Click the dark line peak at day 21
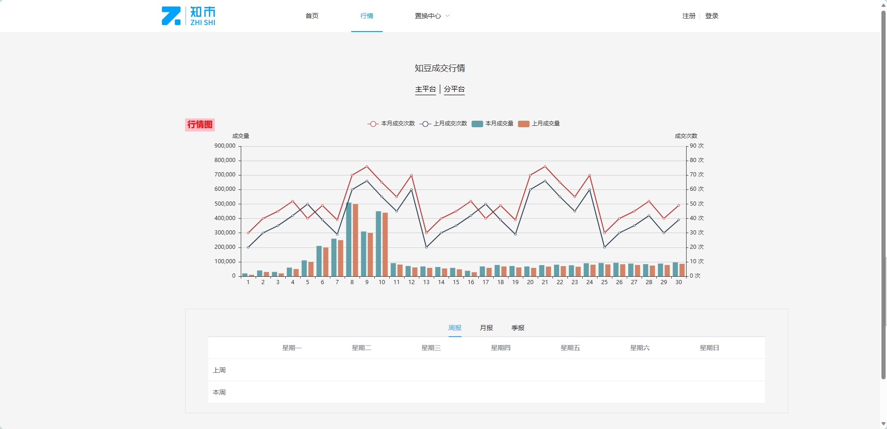 [x=545, y=181]
